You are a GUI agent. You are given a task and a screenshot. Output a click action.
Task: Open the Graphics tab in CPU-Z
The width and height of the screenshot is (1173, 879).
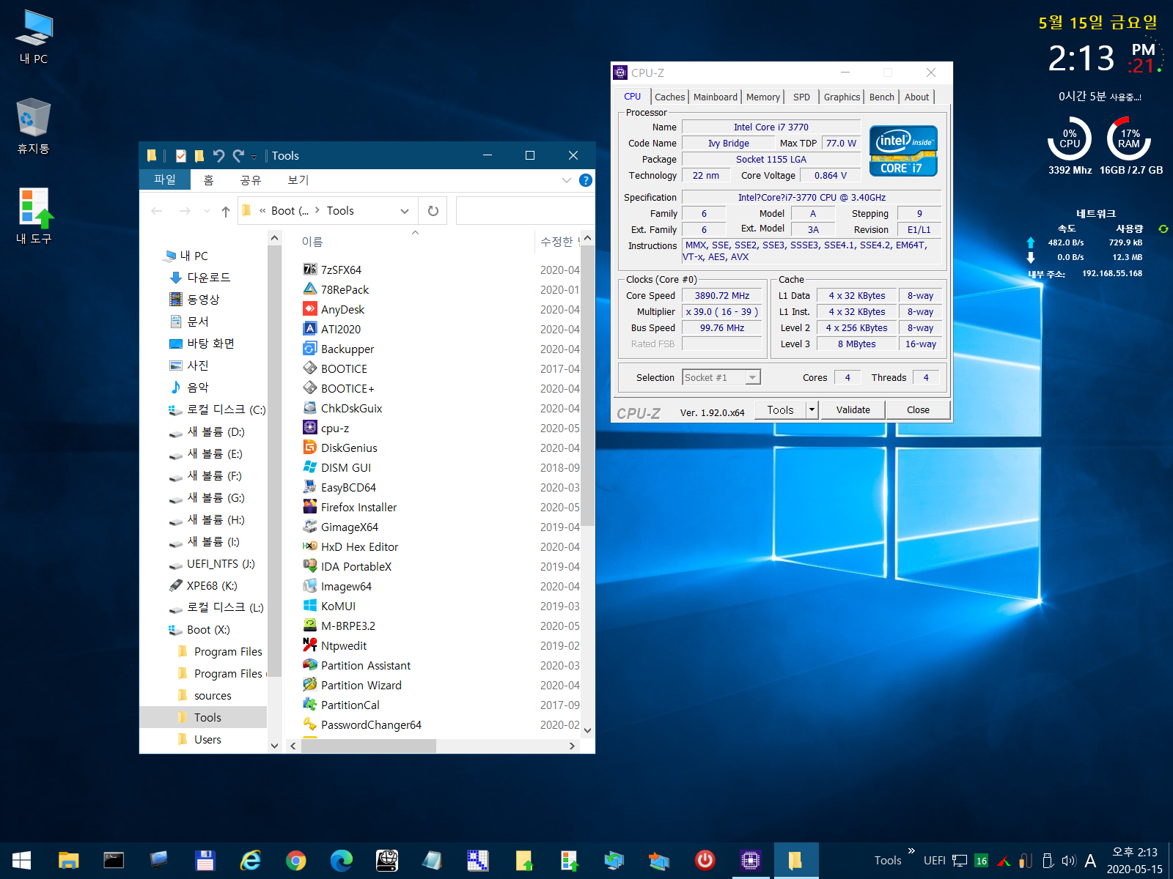tap(842, 97)
